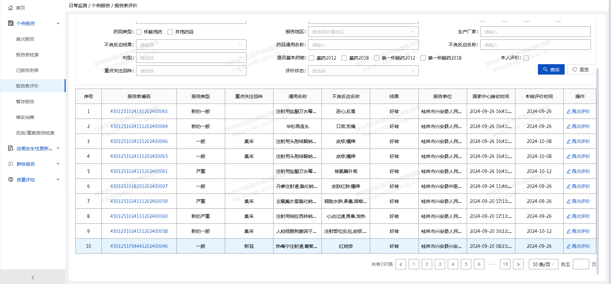Click the 定期安全性更新 sidebar icon
The image size is (611, 284).
click(x=11, y=149)
